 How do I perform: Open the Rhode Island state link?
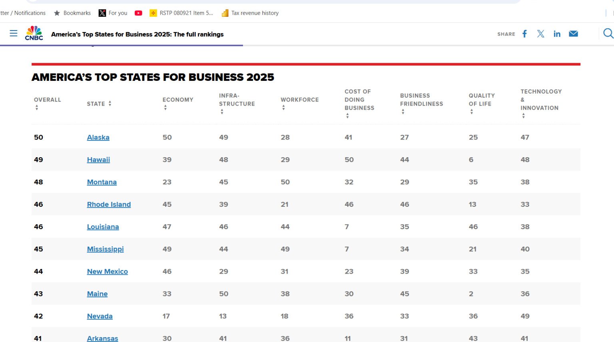109,204
